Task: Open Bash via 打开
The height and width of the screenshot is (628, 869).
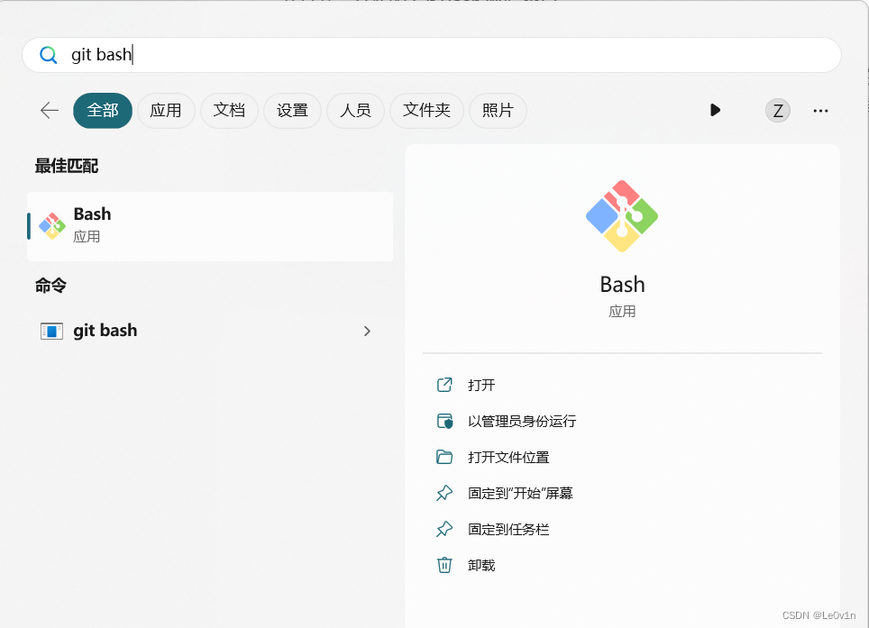Action: 481,385
